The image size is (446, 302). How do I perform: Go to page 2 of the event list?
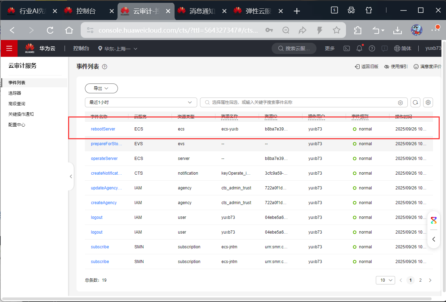(x=420, y=280)
